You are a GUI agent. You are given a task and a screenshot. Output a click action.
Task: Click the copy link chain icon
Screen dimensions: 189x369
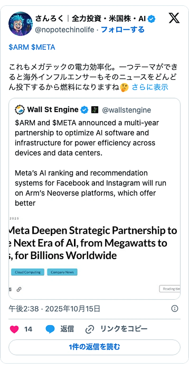pyautogui.click(x=90, y=329)
